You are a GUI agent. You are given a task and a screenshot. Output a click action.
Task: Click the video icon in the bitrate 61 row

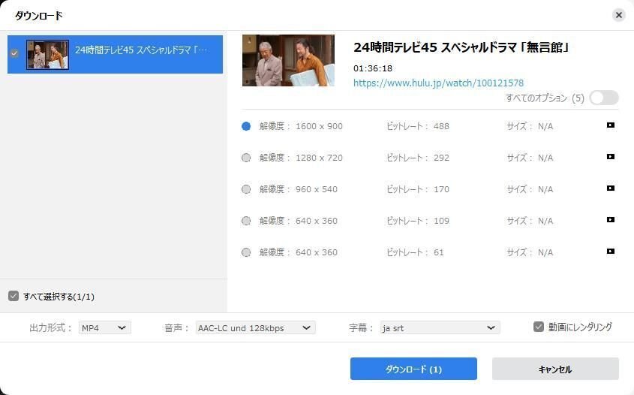click(611, 252)
